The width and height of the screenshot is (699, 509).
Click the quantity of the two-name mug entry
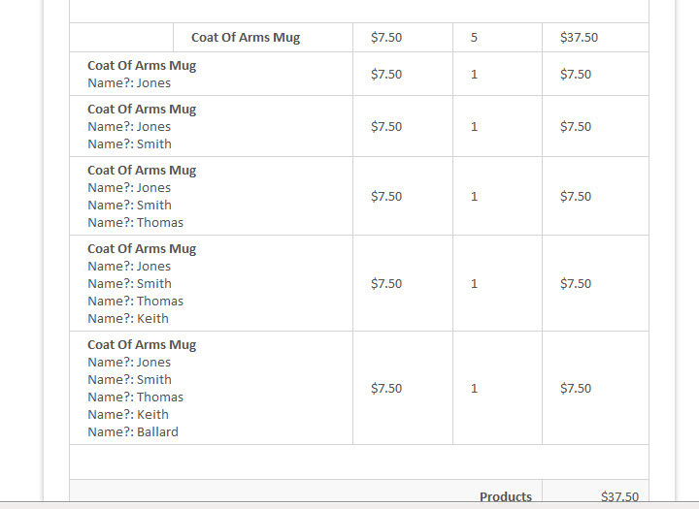tap(474, 127)
